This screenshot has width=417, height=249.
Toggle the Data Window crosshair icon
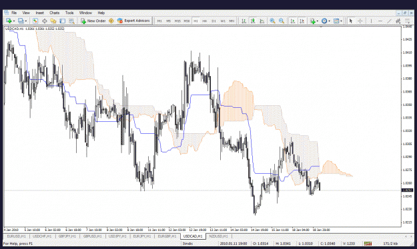click(x=45, y=21)
